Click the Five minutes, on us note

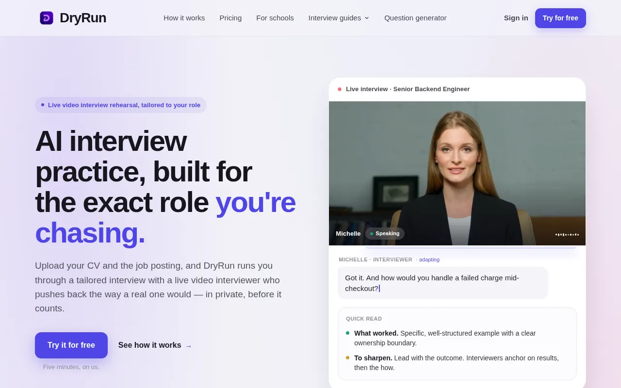pos(71,367)
